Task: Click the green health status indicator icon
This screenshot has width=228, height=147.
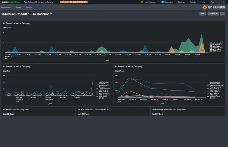Action: [142, 2]
